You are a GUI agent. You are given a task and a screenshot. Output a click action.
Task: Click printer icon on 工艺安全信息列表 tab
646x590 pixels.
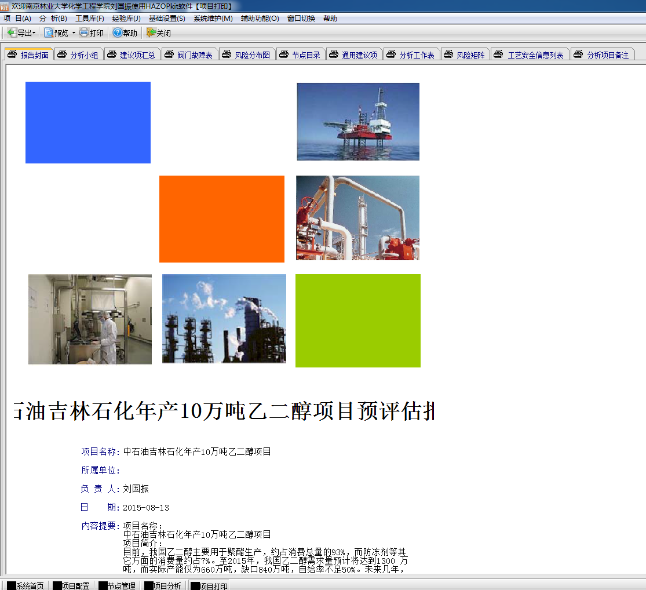(x=498, y=54)
